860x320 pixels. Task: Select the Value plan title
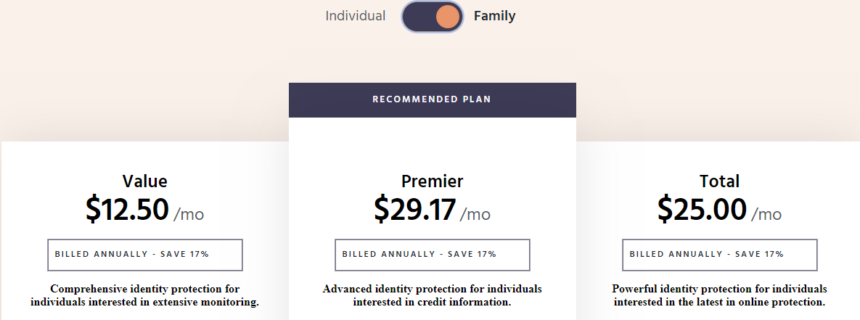tap(145, 181)
